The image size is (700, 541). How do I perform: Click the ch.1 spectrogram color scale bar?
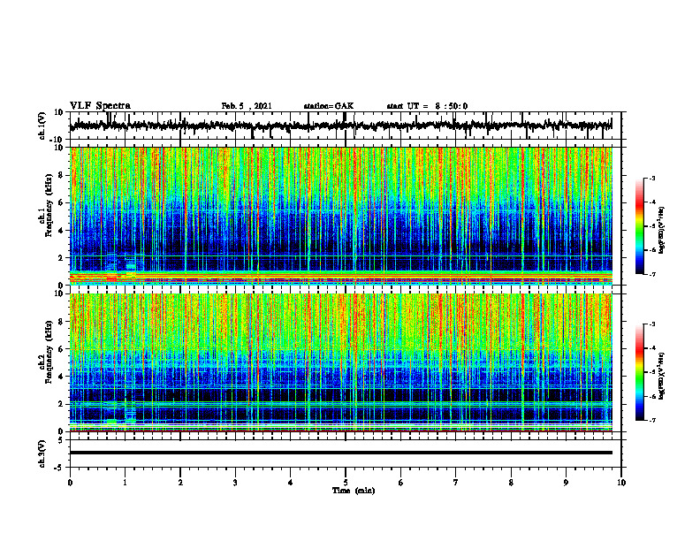coord(640,225)
